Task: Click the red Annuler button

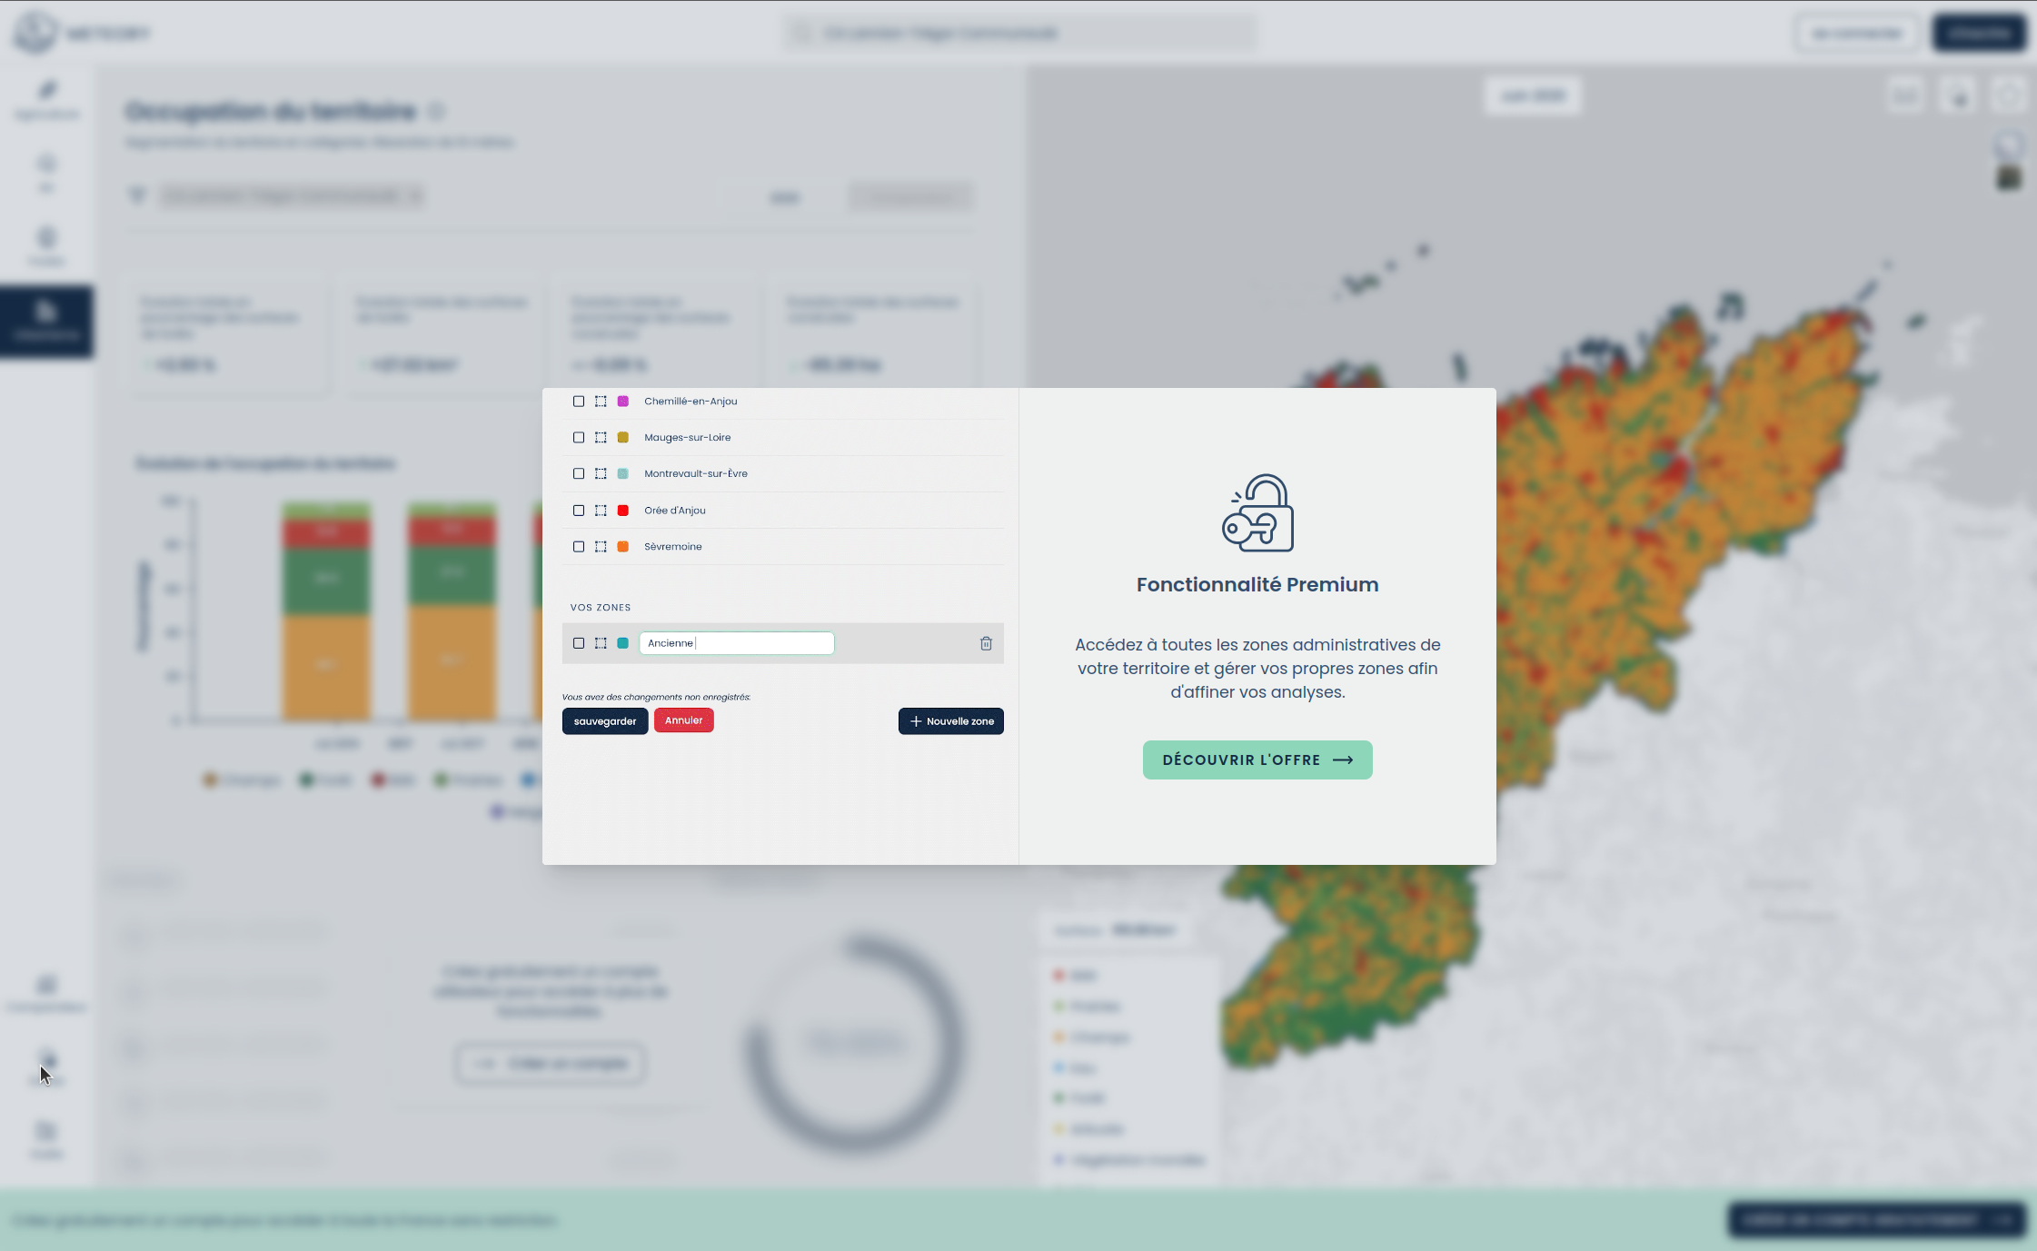Action: pyautogui.click(x=683, y=720)
